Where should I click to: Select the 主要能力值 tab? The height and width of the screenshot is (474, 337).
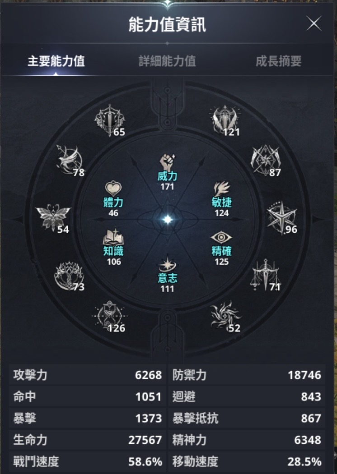pyautogui.click(x=56, y=61)
